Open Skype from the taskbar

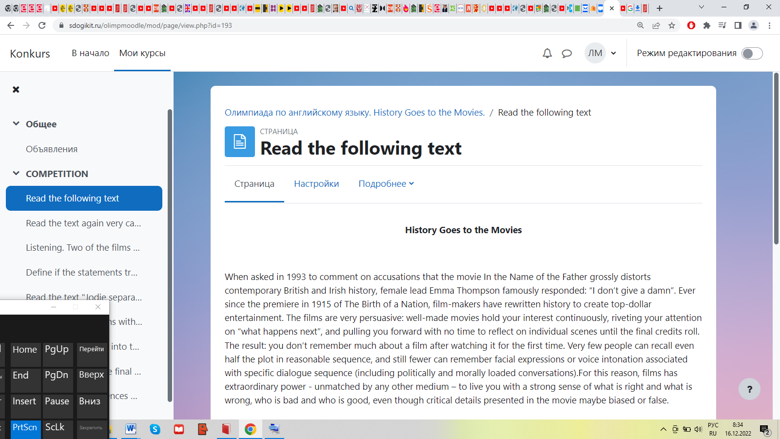155,429
